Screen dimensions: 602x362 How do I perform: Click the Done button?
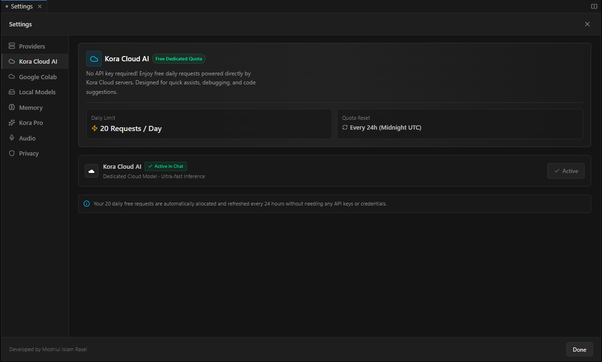click(x=579, y=349)
